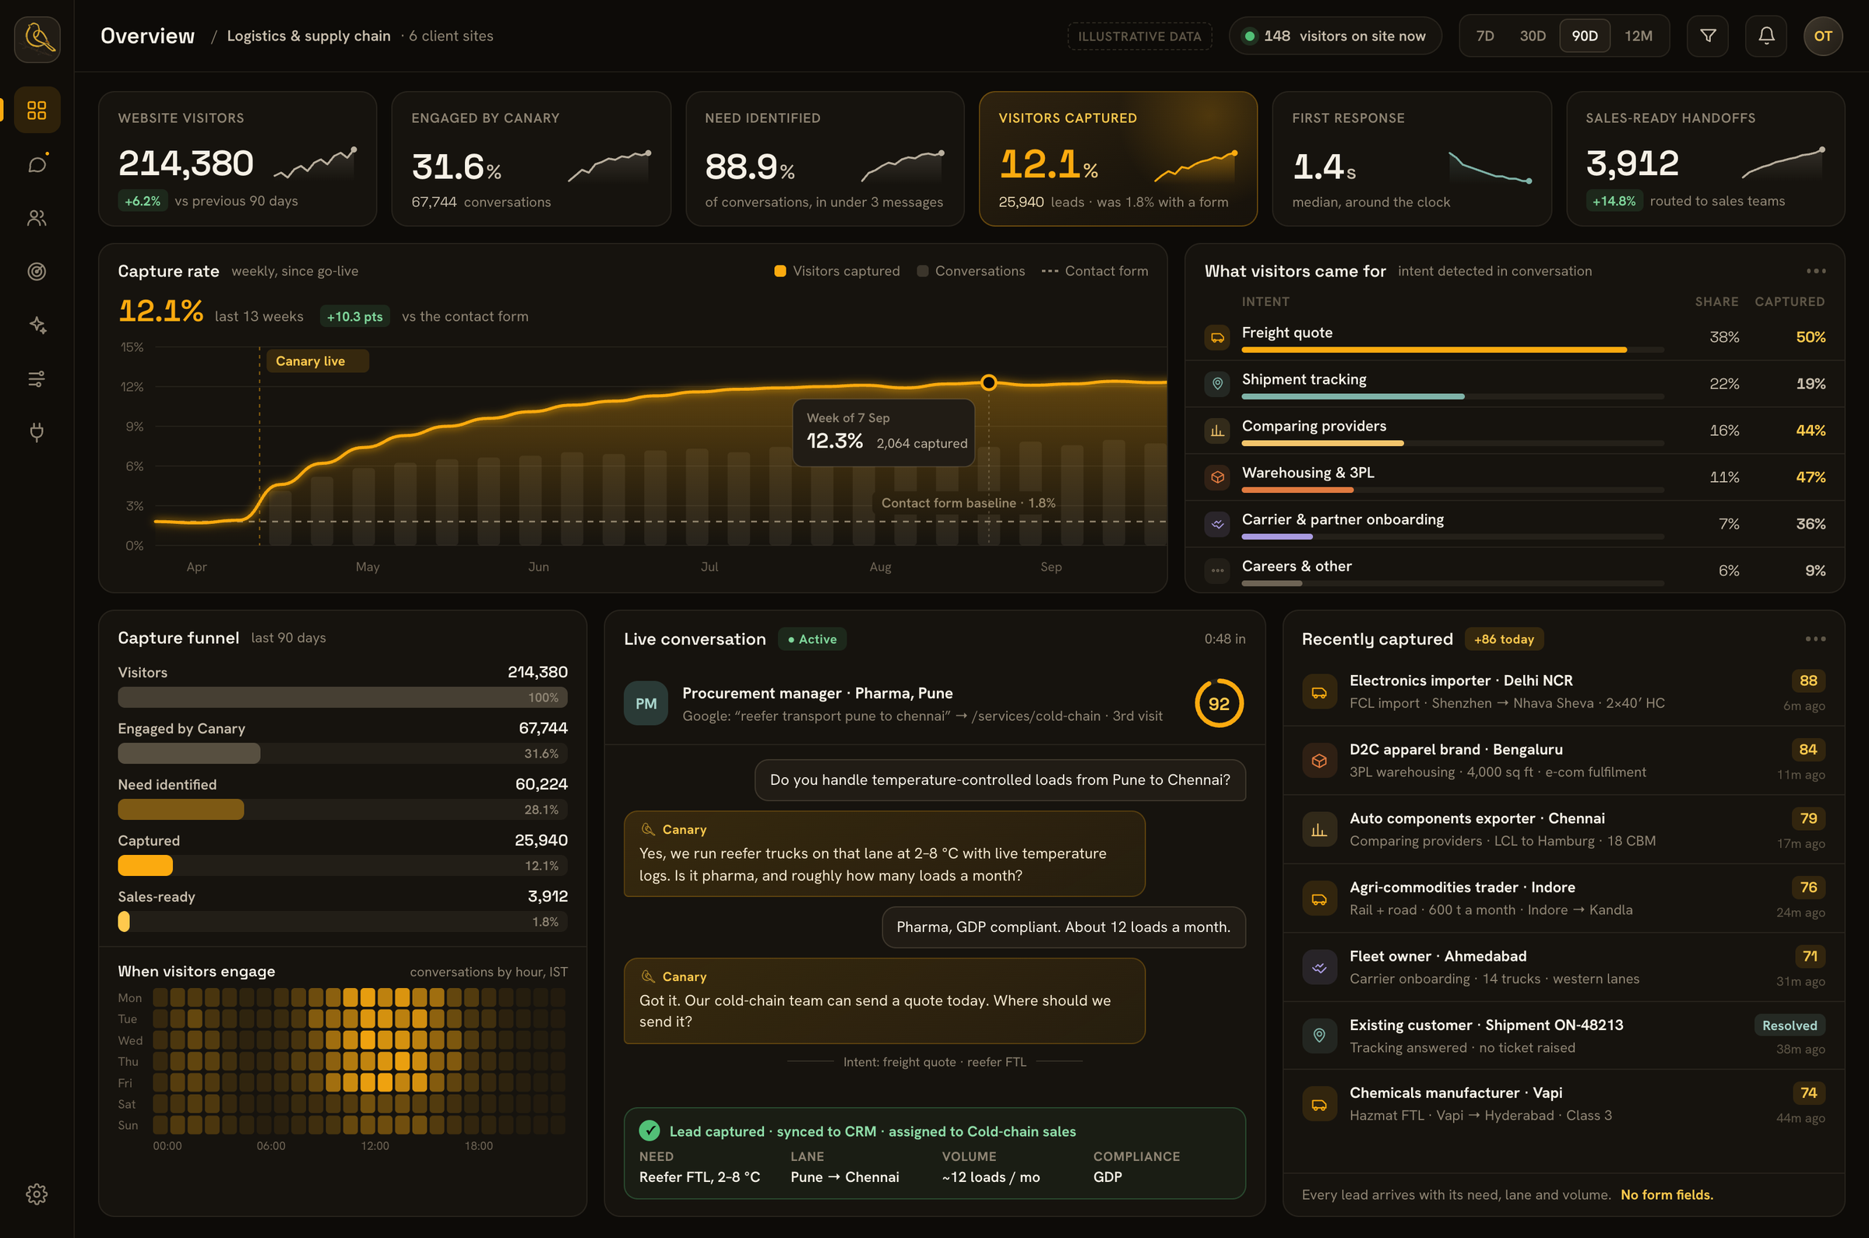Open the sparkle AI icon in sidebar
The image size is (1869, 1238).
click(x=37, y=325)
